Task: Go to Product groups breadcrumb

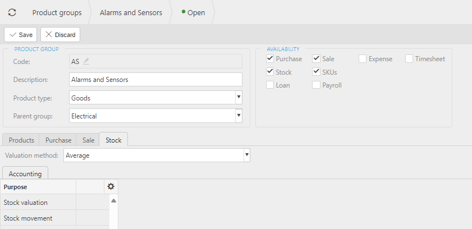Action: tap(57, 12)
